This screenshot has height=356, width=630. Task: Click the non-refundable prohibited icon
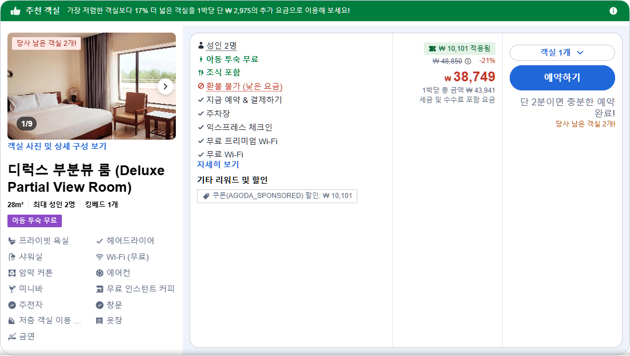[x=201, y=86]
